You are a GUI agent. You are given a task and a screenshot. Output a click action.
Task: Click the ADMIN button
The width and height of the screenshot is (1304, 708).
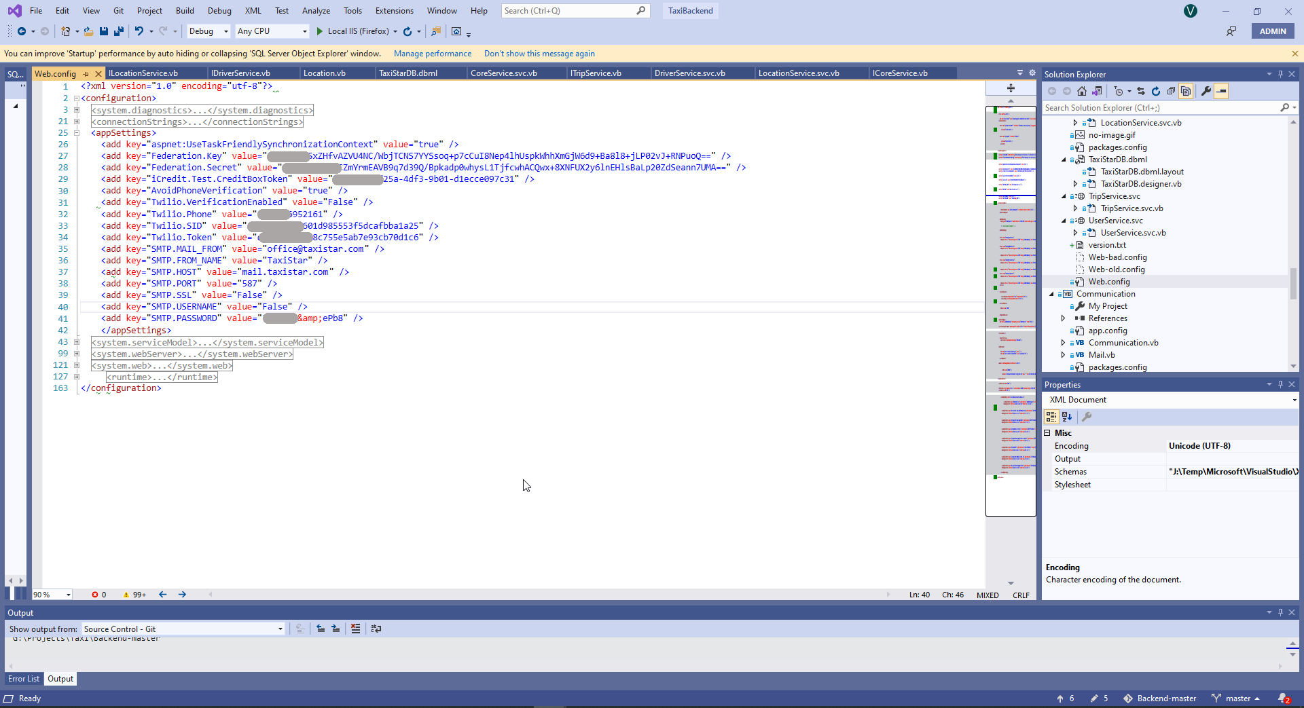[x=1273, y=31]
